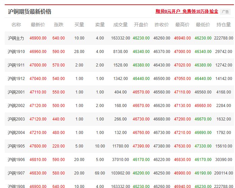Select the 沪铜1908 row name
The width and height of the screenshot is (235, 188).
pyautogui.click(x=16, y=186)
